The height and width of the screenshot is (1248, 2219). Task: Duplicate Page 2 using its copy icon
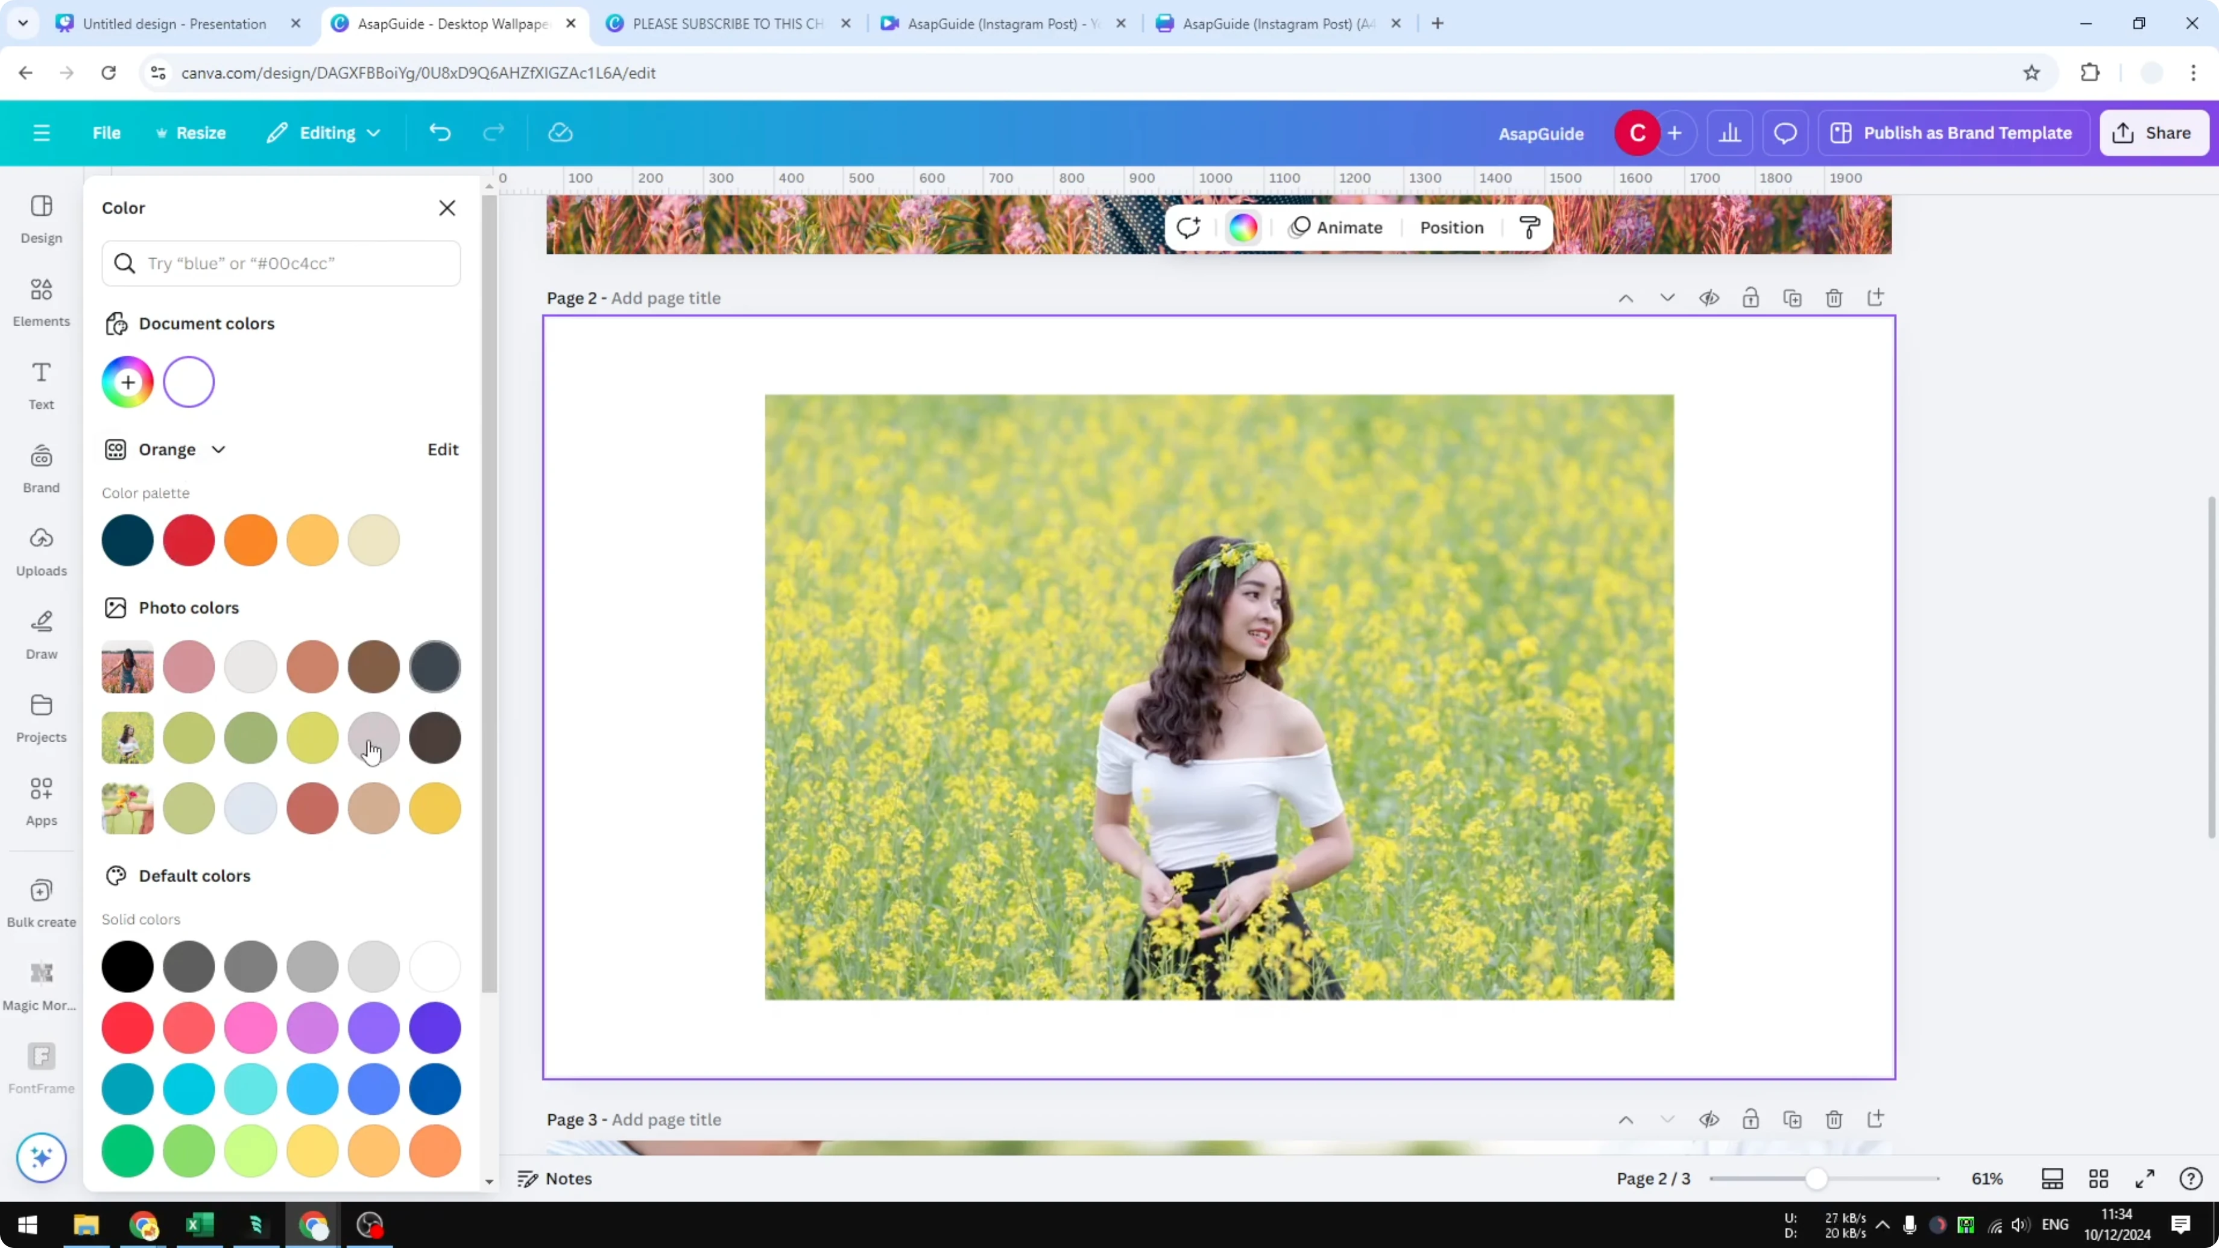tap(1793, 297)
